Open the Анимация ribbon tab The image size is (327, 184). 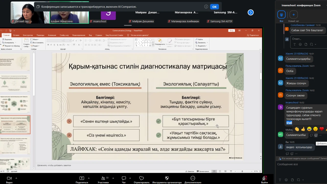pyautogui.click(x=52, y=35)
